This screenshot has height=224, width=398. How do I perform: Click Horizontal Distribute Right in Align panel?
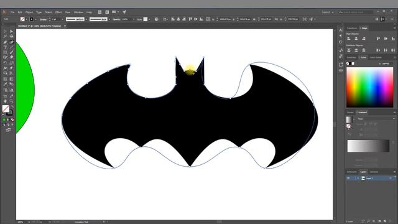point(393,50)
